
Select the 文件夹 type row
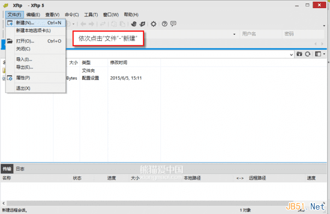88,71
